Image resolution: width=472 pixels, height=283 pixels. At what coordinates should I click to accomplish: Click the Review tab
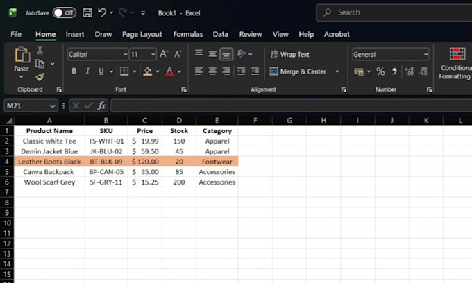[251, 34]
